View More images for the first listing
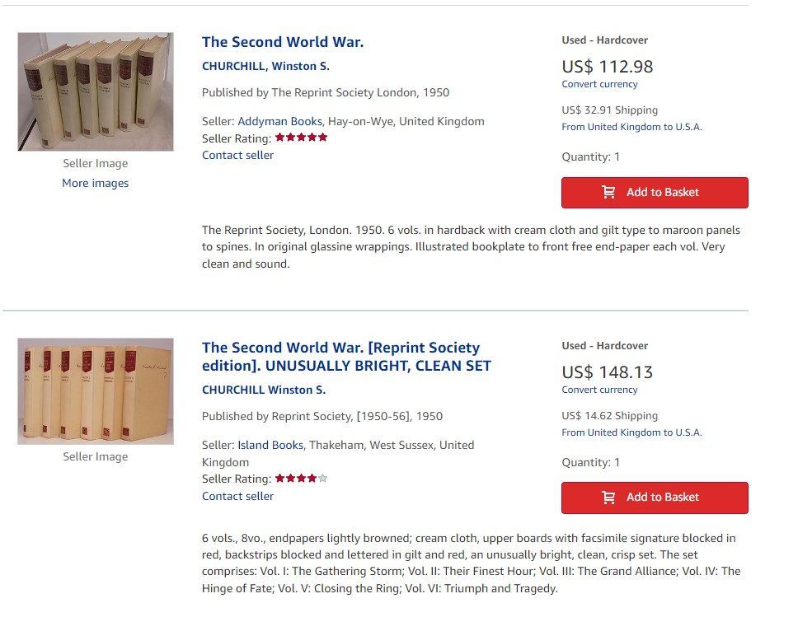This screenshot has width=798, height=617. 95,183
